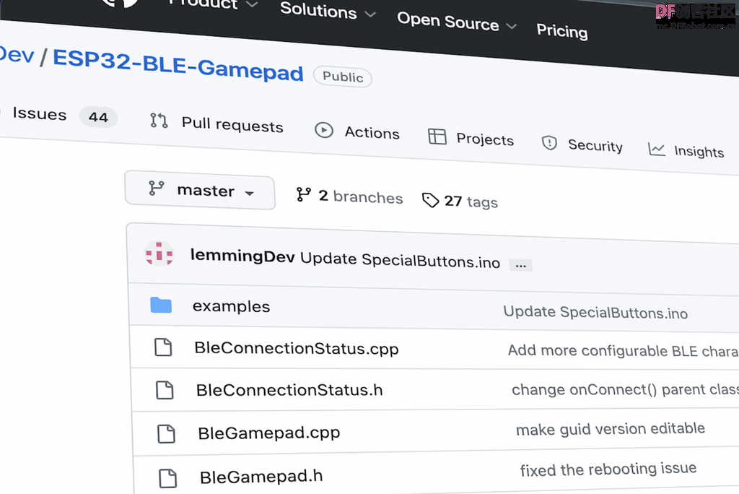
Task: Click the Public visibility badge
Action: click(343, 77)
